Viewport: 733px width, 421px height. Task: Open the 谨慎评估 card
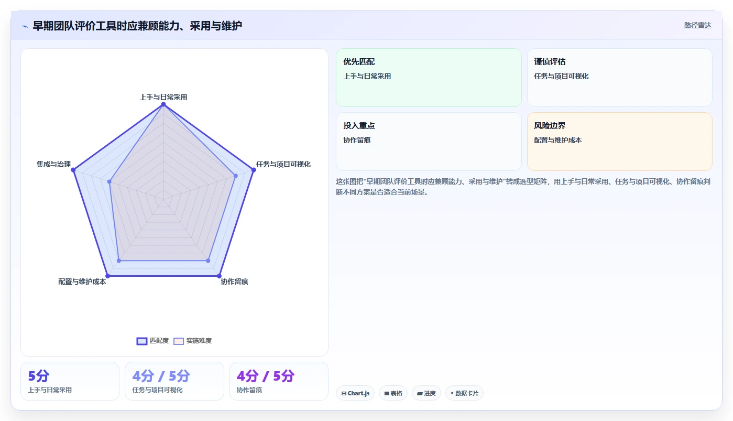(619, 78)
